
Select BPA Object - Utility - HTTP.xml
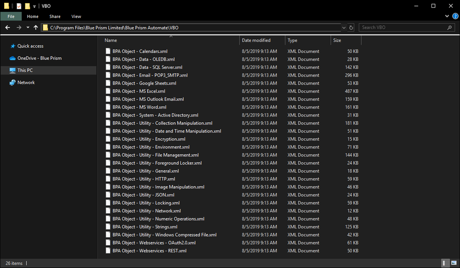click(144, 179)
